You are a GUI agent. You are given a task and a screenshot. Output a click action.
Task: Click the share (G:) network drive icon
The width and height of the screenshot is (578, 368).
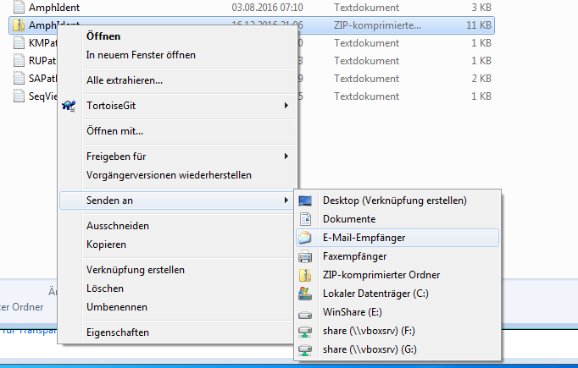[305, 349]
